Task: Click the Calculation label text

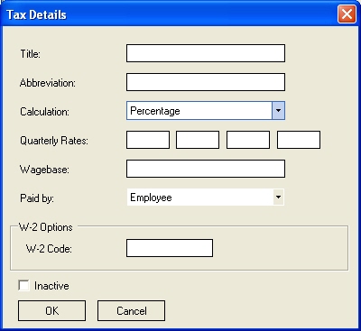Action: click(x=44, y=112)
